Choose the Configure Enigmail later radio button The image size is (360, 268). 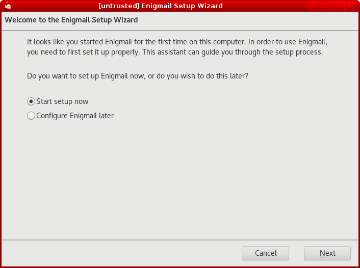[x=31, y=116]
